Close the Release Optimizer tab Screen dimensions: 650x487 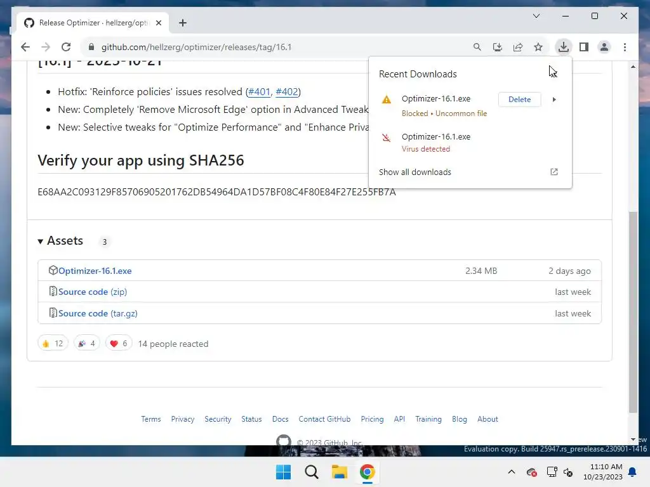(158, 23)
